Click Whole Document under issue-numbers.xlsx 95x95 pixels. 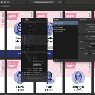(59, 27)
